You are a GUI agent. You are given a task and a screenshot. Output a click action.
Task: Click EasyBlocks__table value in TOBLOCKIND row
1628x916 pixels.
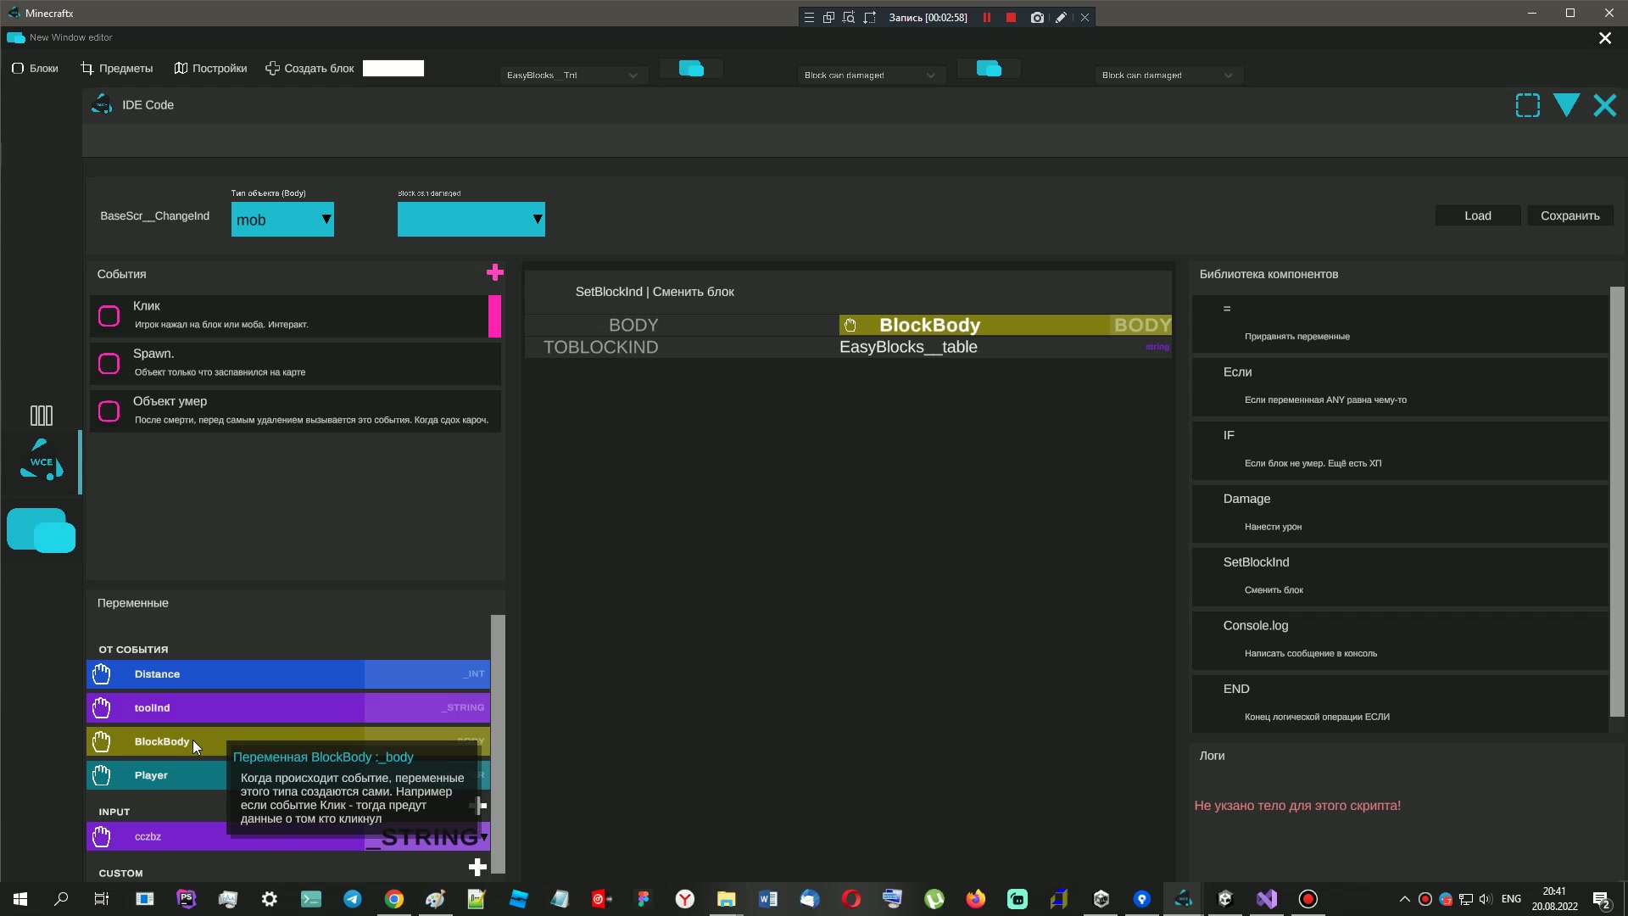pos(908,347)
